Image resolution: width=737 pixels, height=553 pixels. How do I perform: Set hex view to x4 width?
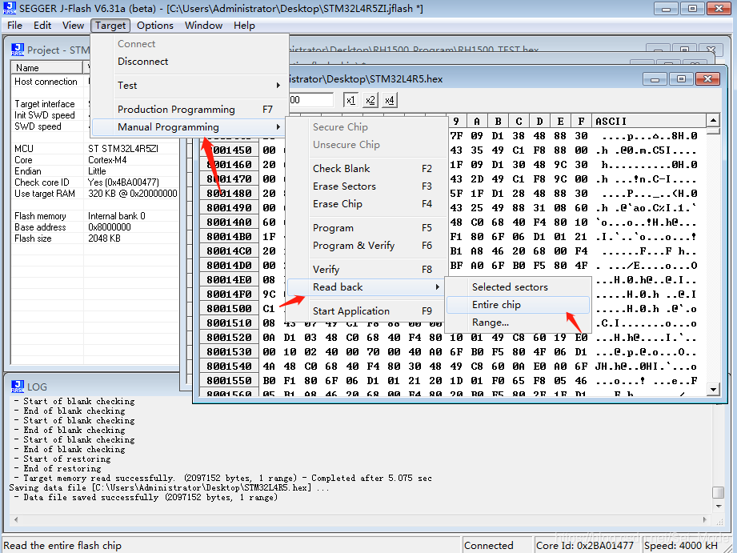coord(389,100)
